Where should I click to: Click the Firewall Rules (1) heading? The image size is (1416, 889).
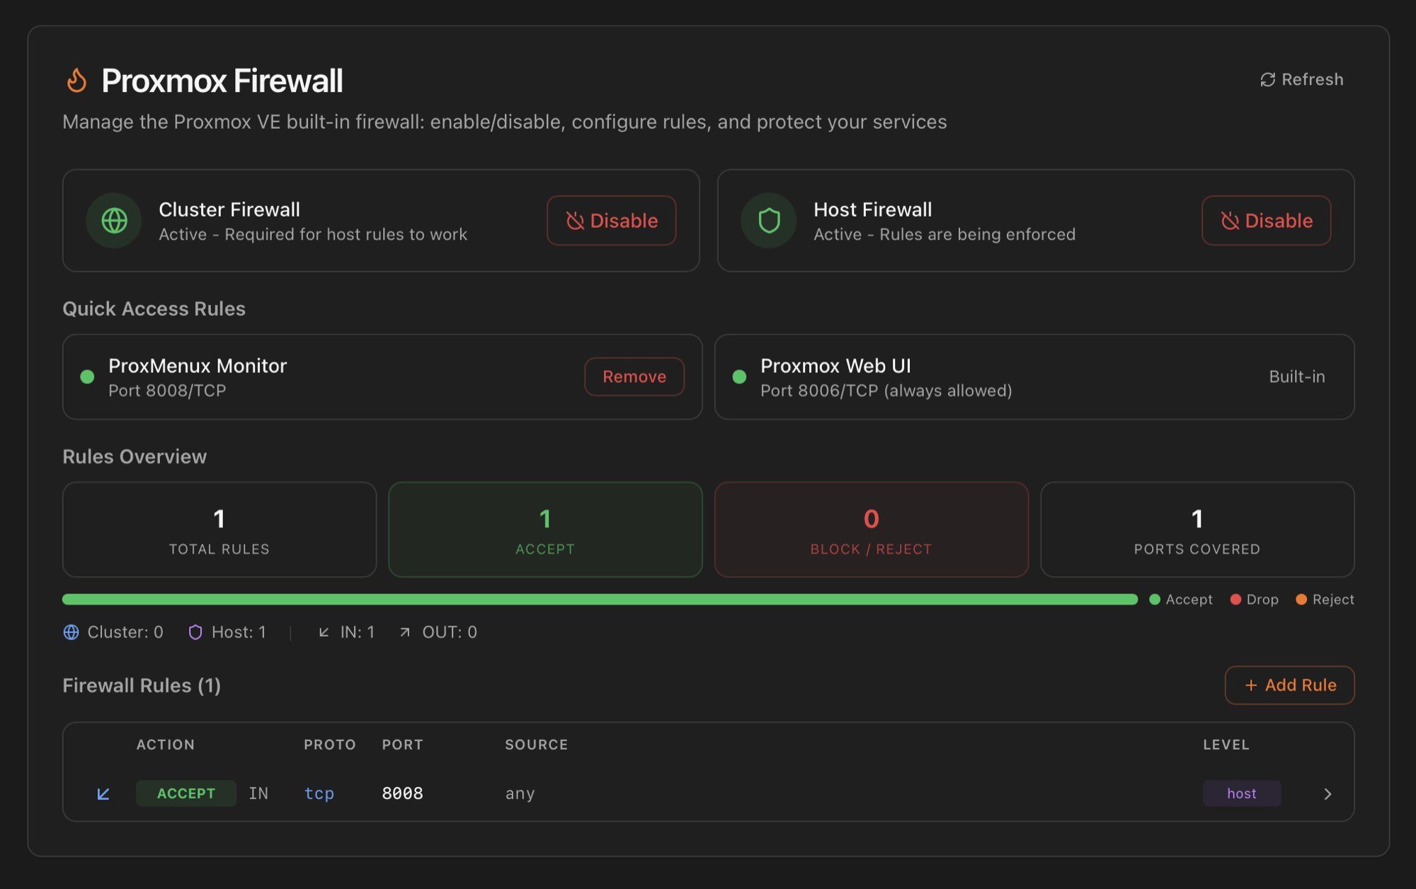point(142,685)
